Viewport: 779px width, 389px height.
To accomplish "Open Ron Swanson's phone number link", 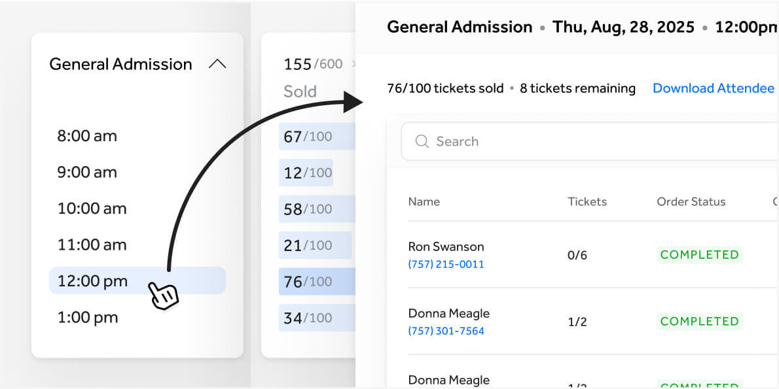I will point(446,265).
